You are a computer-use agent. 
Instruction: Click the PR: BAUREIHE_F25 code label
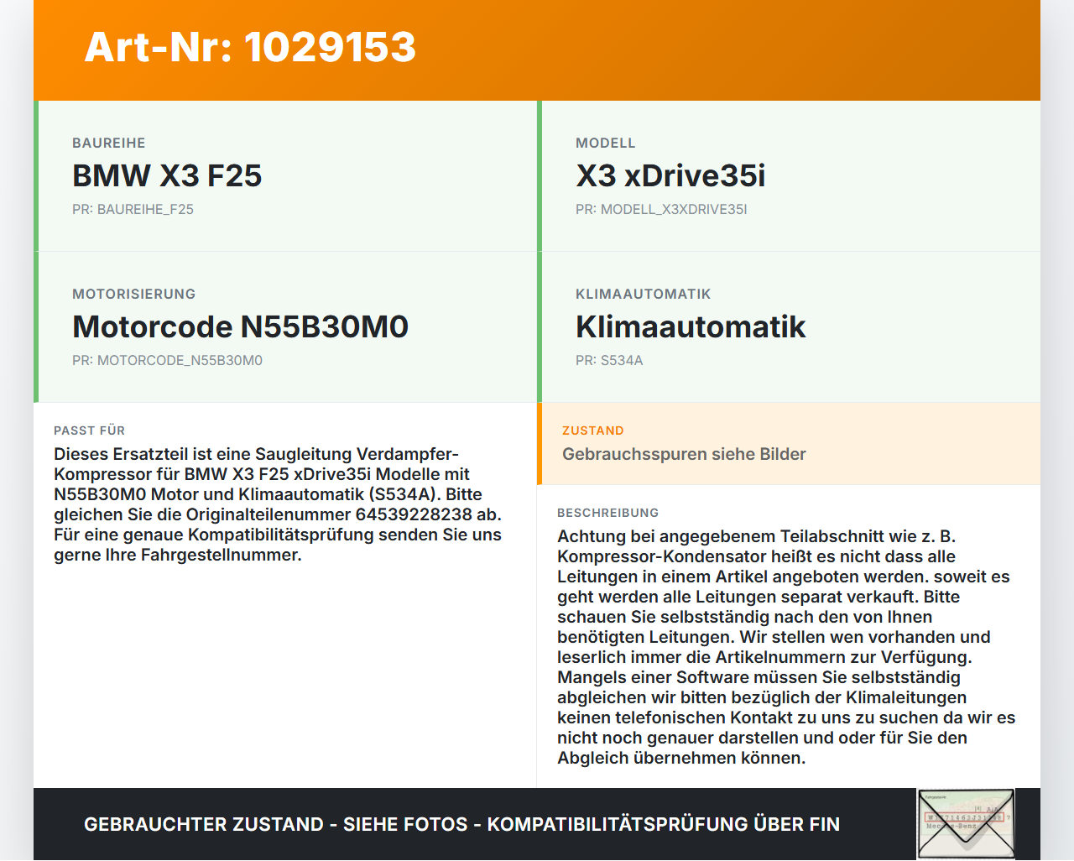pos(133,209)
